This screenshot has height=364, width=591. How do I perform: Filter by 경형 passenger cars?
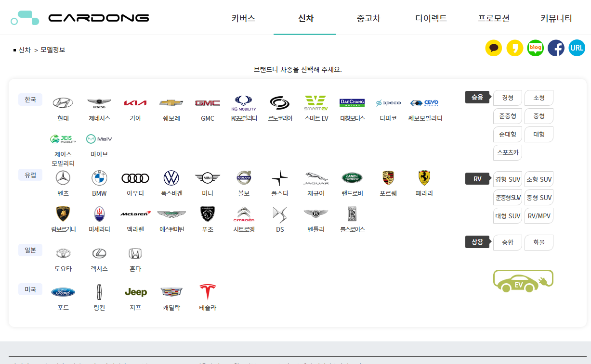click(x=508, y=98)
